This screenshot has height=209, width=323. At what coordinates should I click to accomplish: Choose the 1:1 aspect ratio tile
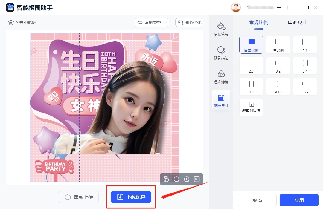pos(305,45)
